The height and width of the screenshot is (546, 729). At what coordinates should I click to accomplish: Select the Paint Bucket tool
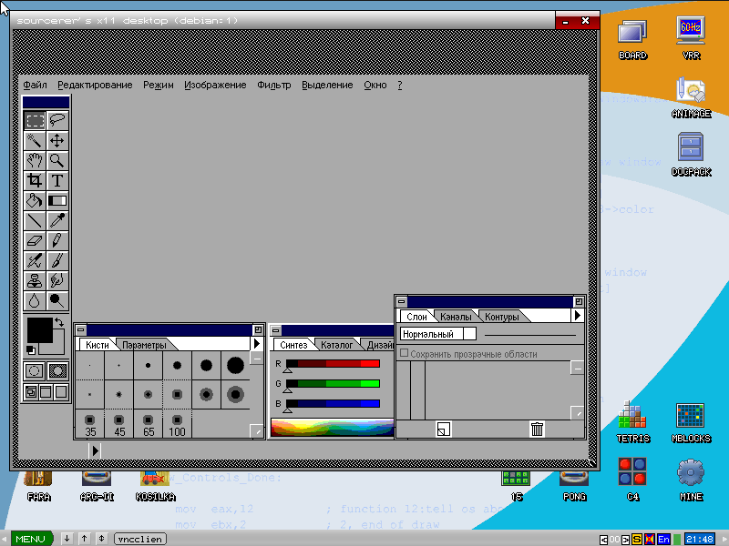click(35, 200)
